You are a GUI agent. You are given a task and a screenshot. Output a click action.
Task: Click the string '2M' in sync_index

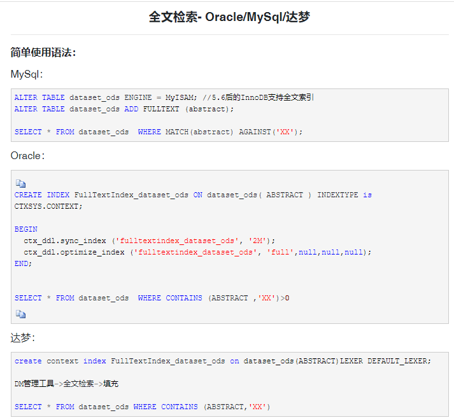click(257, 241)
